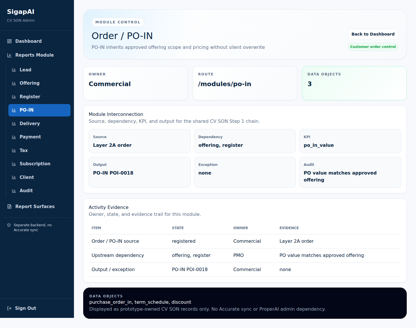Select the Data Objects summary card
Screen dimensions: 416x328
pyautogui.click(x=354, y=83)
